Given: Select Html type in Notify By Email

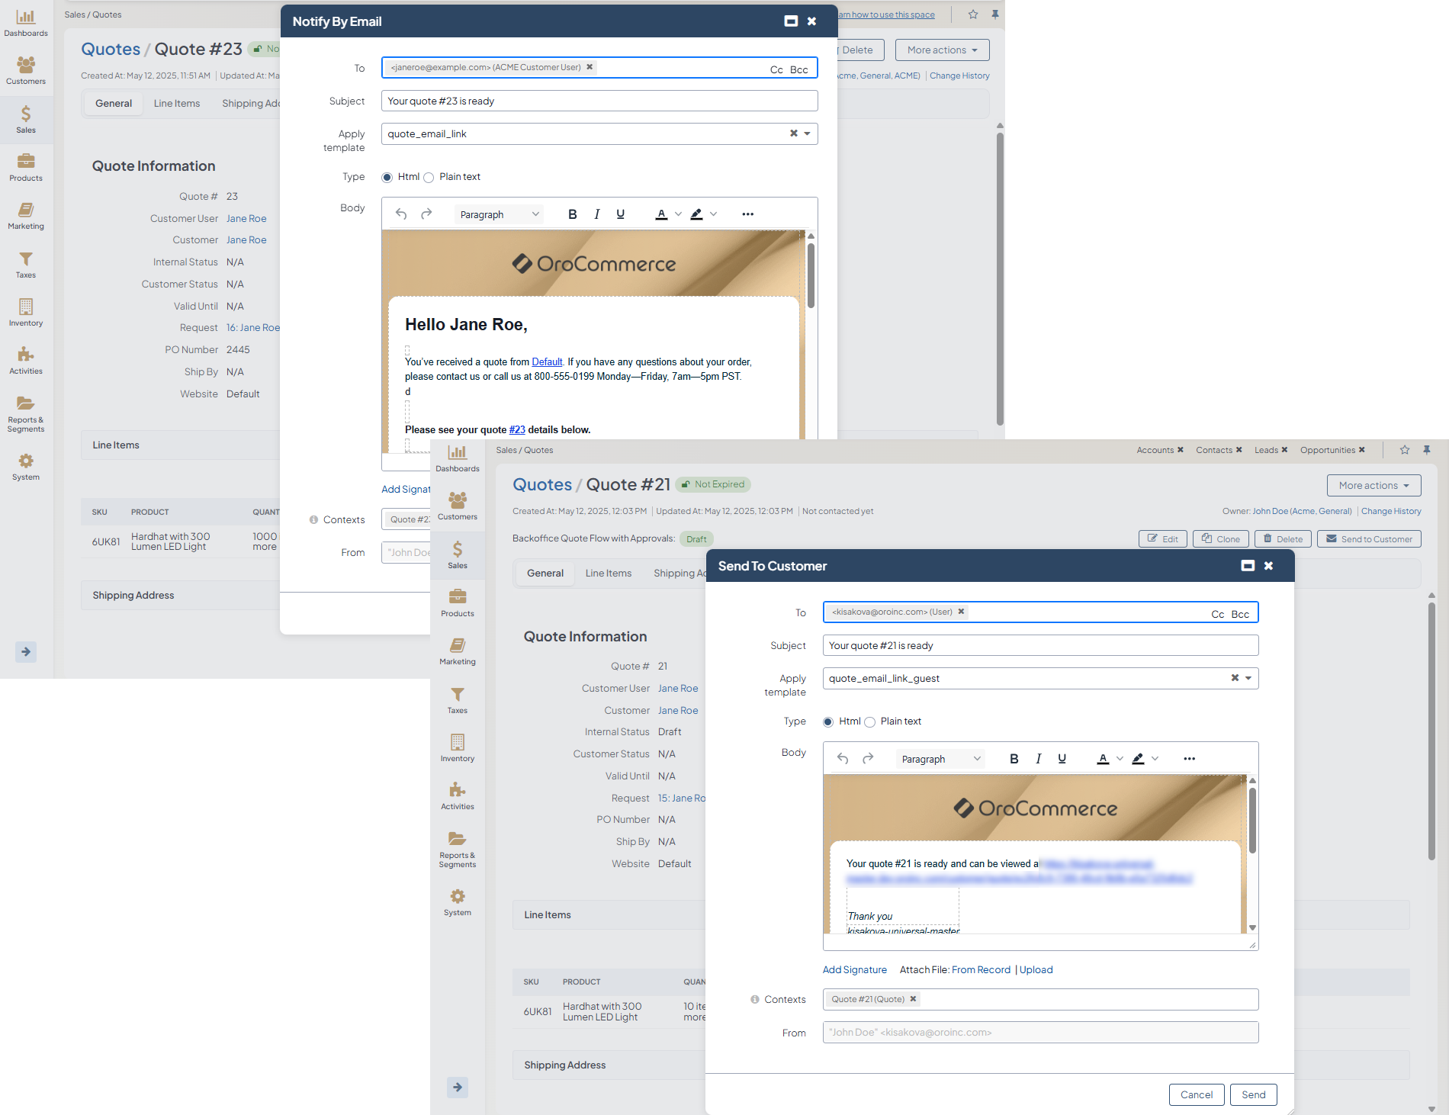Looking at the screenshot, I should 387,177.
